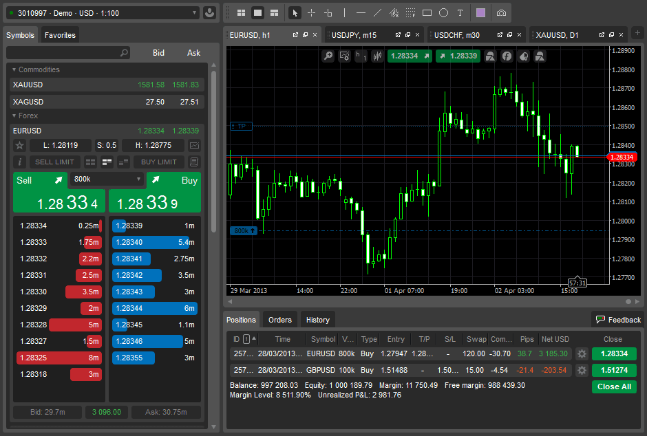Switch to the multi-chart grid layout
The height and width of the screenshot is (436, 647).
[241, 13]
